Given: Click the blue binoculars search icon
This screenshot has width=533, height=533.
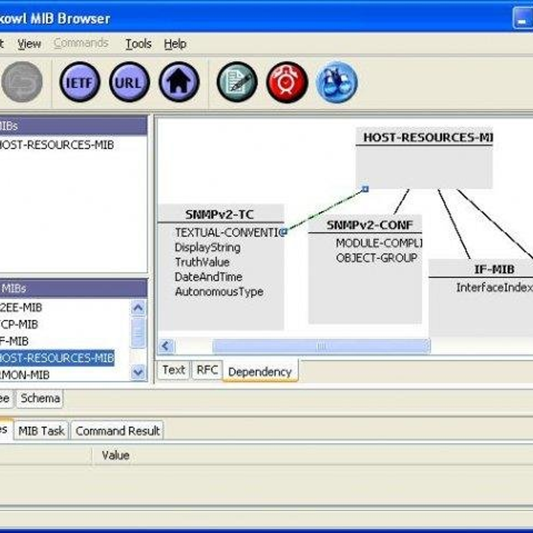Looking at the screenshot, I should pyautogui.click(x=337, y=82).
